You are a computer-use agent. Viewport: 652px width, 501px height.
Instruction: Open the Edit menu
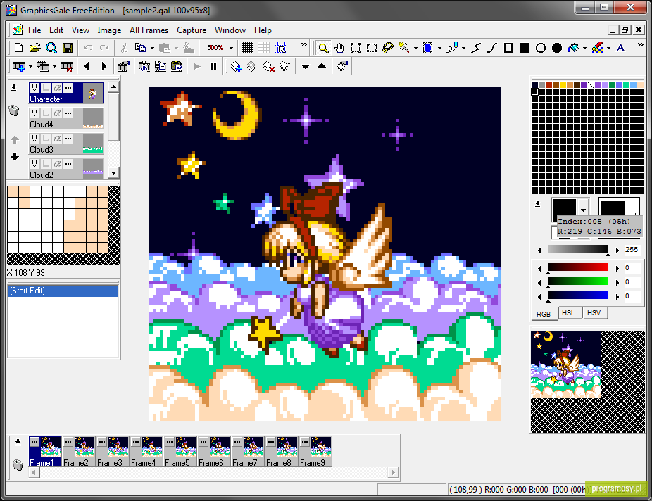pos(56,30)
